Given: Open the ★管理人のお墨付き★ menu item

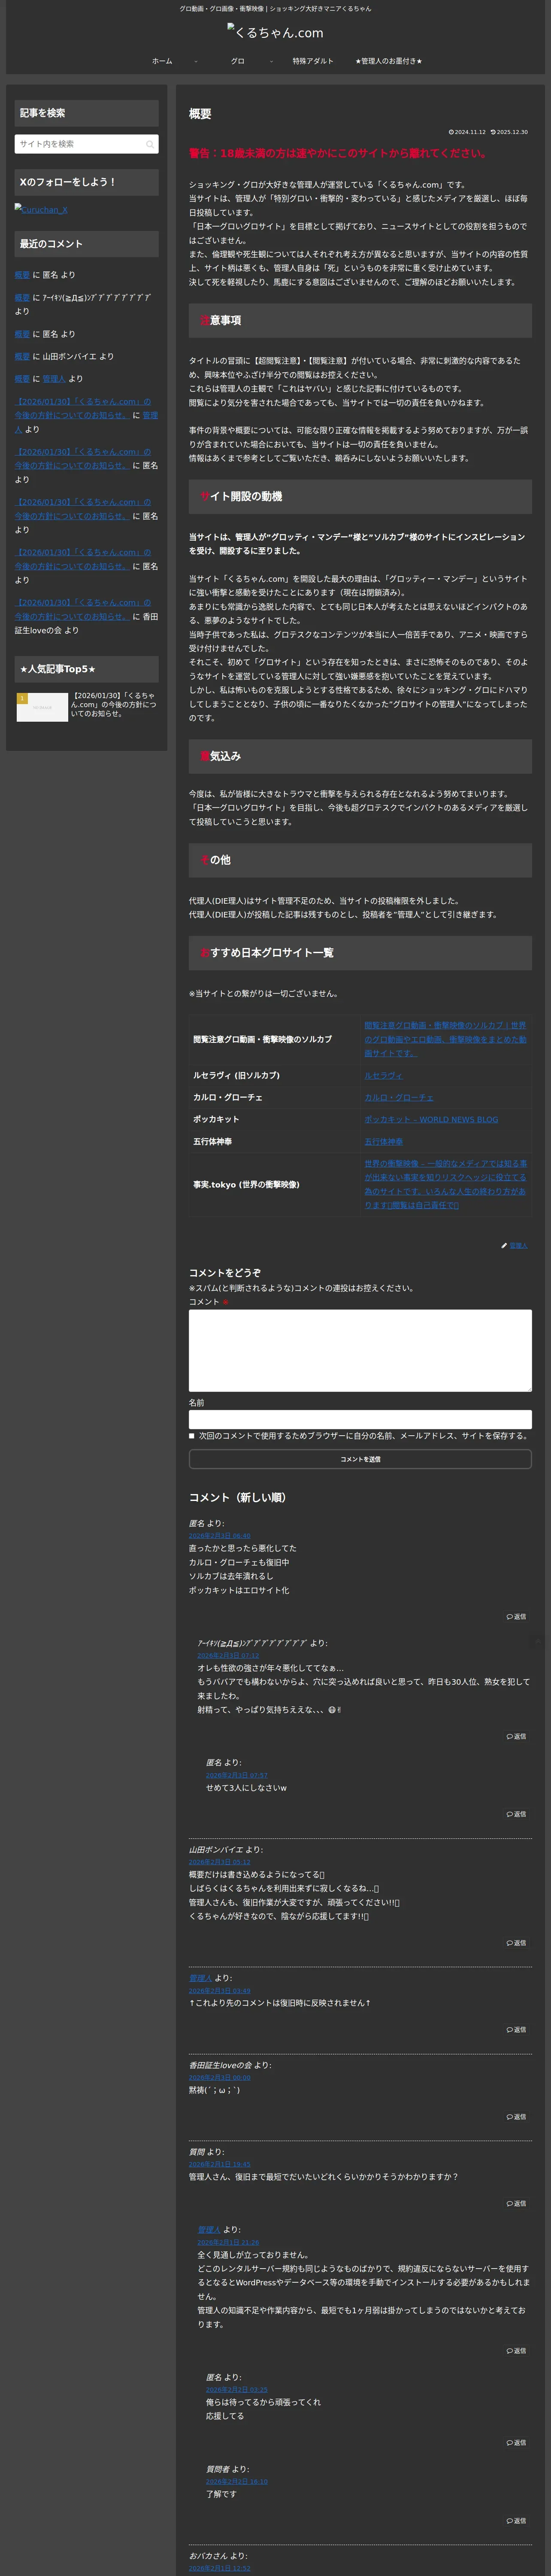Looking at the screenshot, I should (x=388, y=61).
